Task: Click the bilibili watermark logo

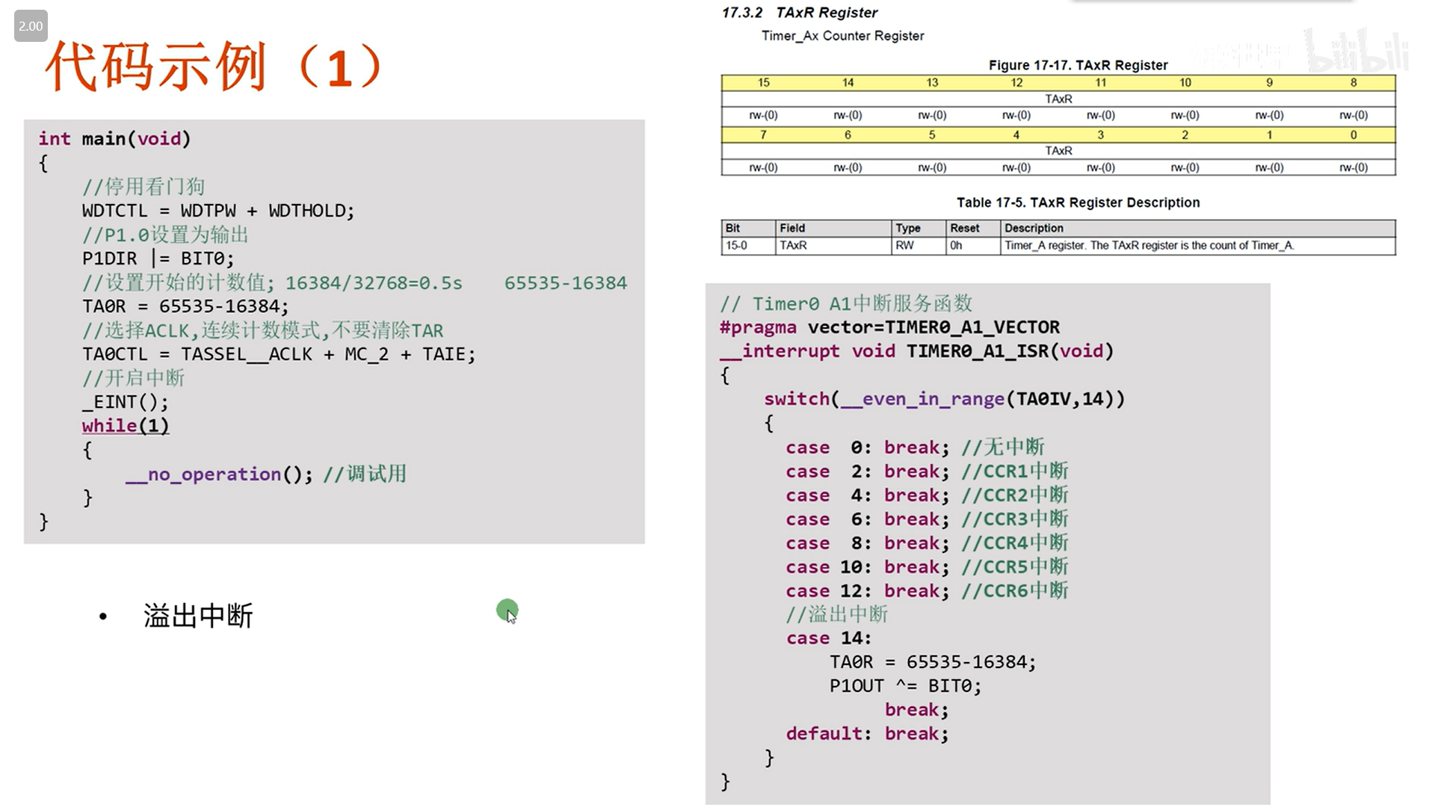Action: 1357,52
